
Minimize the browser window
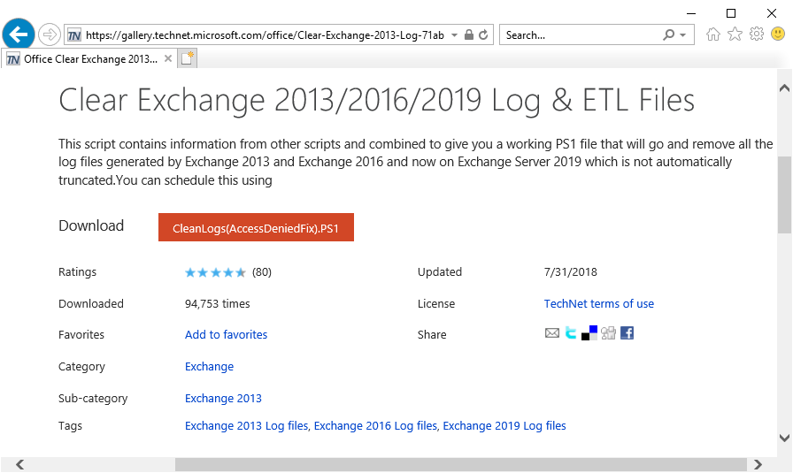point(691,13)
